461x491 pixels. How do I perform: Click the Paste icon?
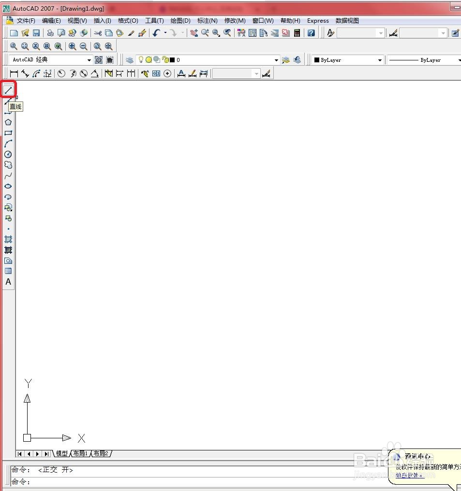pyautogui.click(x=119, y=33)
